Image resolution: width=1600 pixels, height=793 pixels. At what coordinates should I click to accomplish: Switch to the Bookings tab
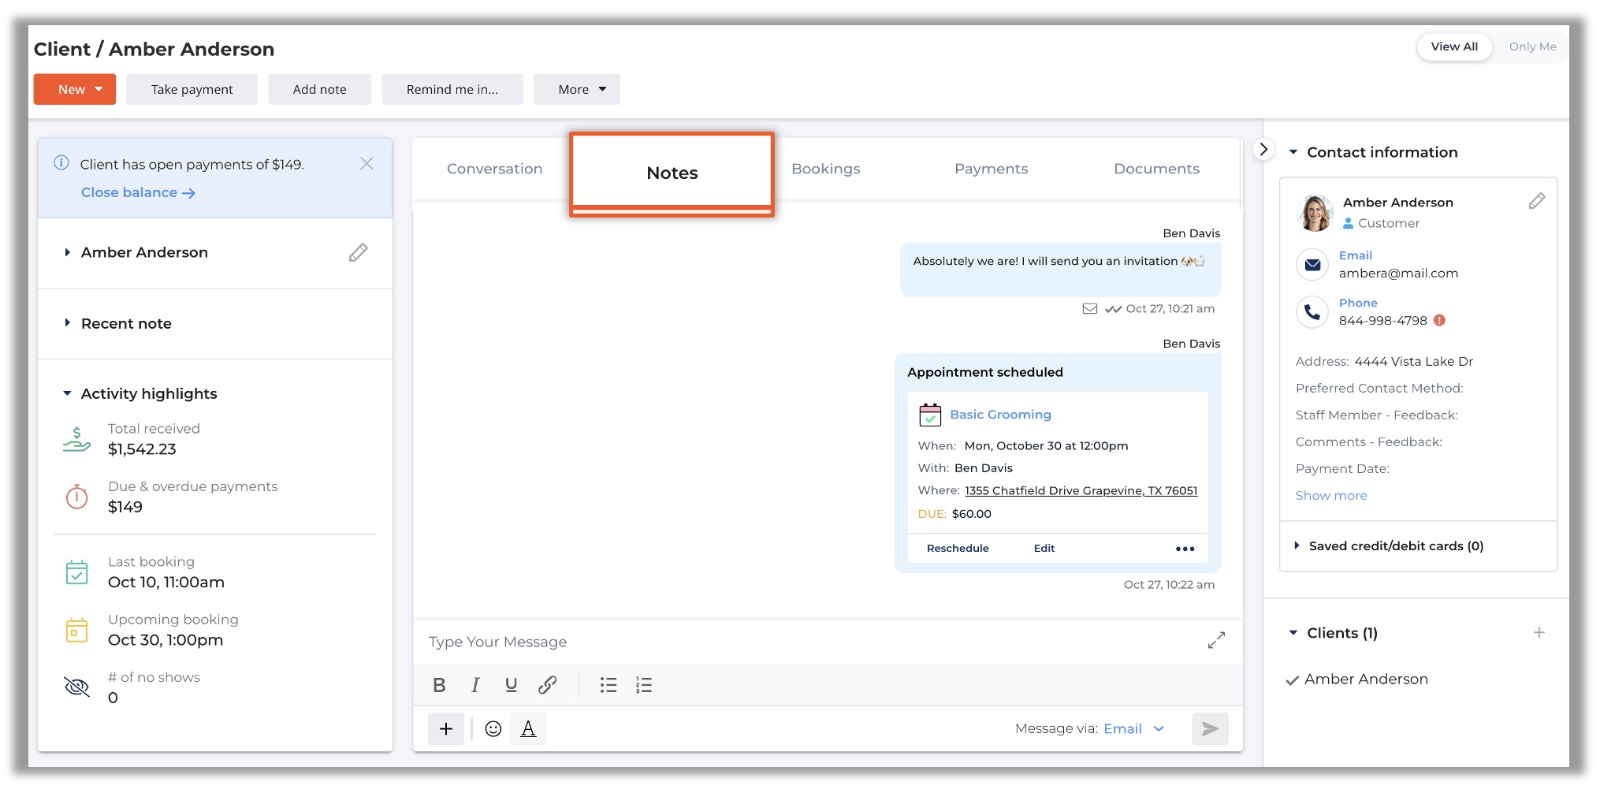tap(825, 168)
